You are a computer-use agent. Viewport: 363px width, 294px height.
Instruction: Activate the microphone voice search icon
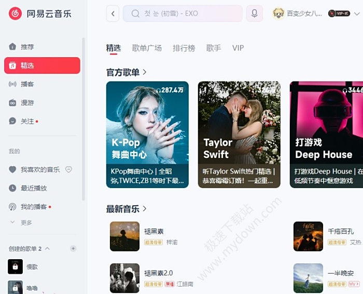pyautogui.click(x=255, y=14)
